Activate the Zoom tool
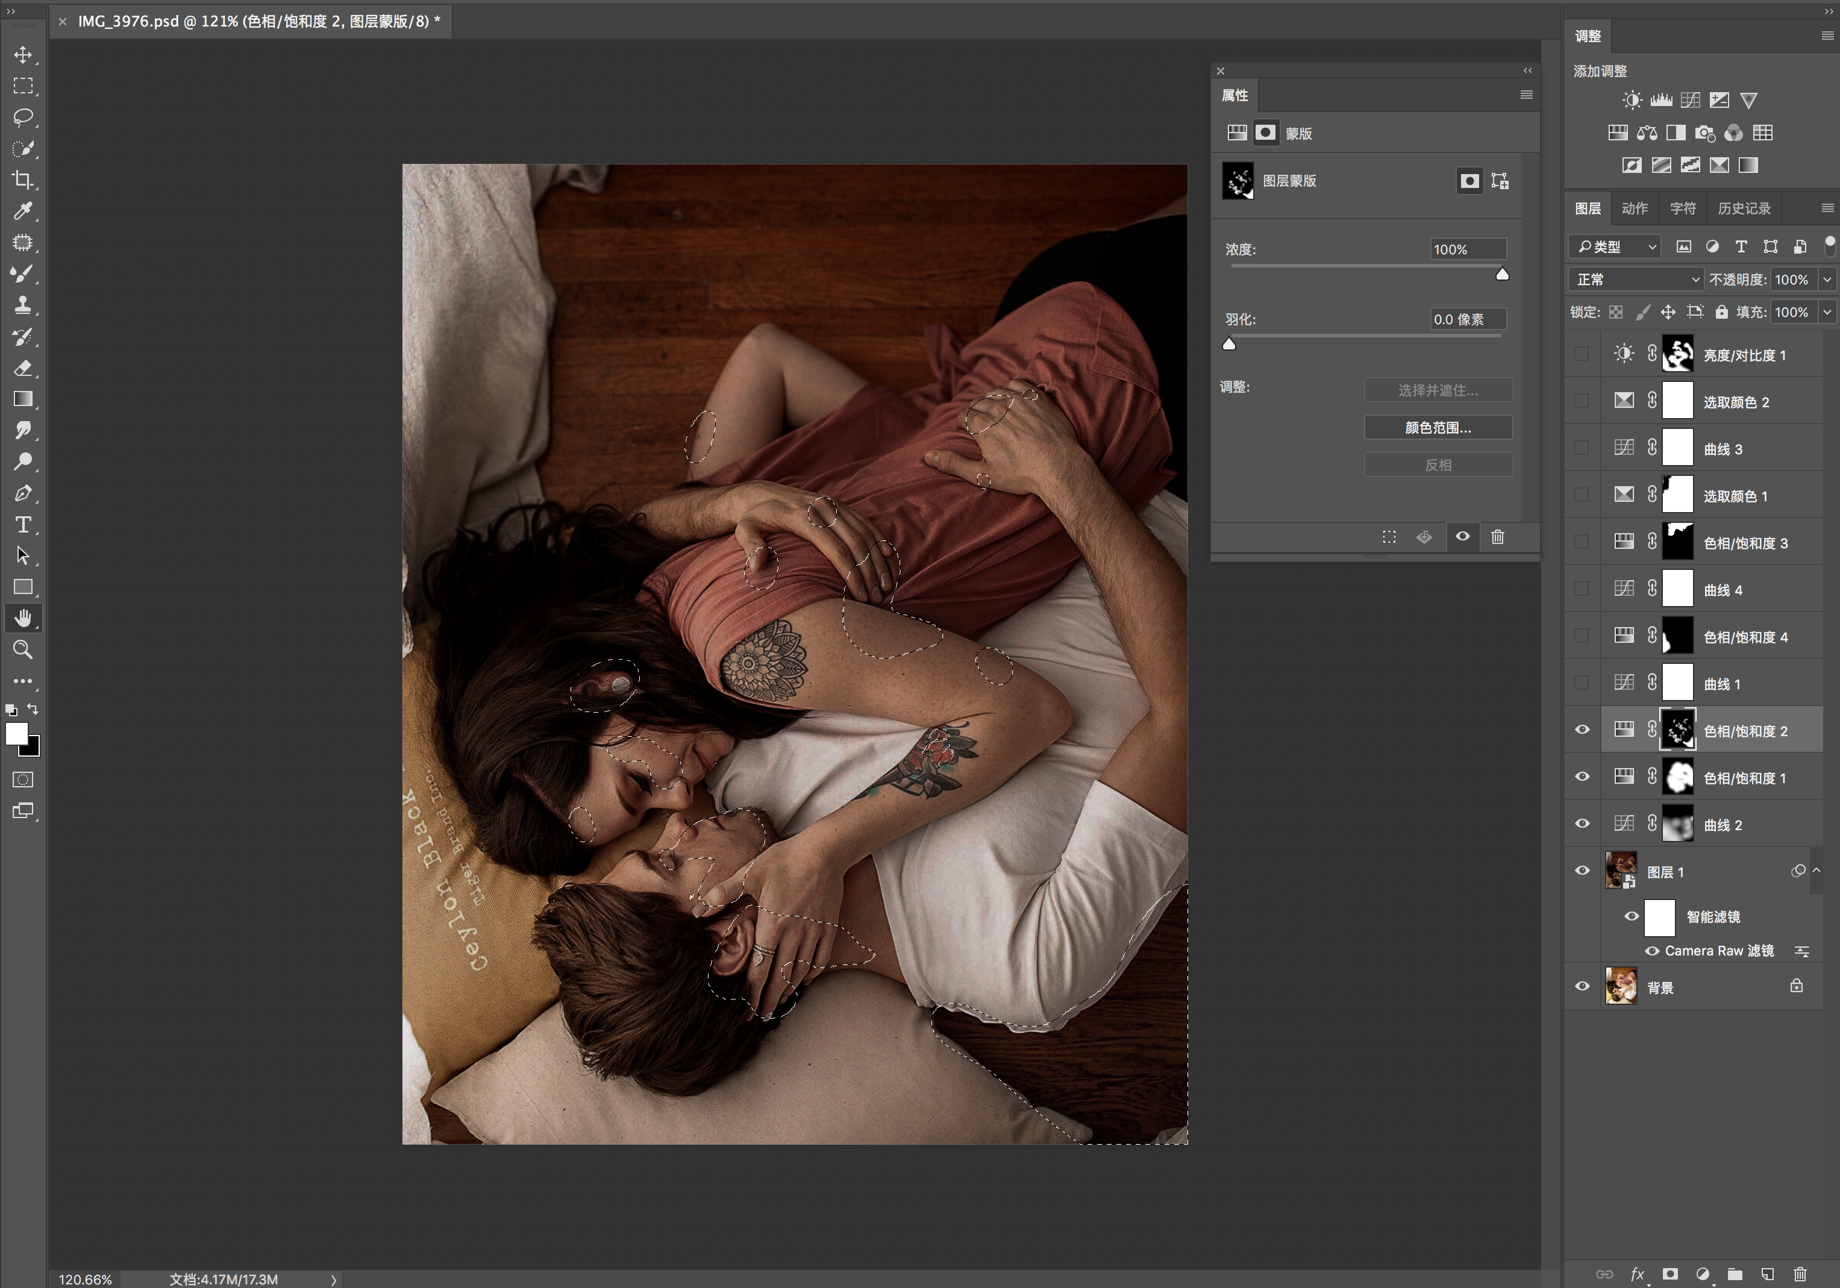This screenshot has width=1840, height=1288. tap(22, 649)
